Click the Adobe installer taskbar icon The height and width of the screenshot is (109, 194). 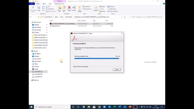135,107
